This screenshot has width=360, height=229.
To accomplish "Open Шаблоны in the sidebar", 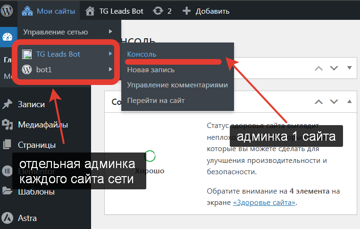I will pos(36,192).
